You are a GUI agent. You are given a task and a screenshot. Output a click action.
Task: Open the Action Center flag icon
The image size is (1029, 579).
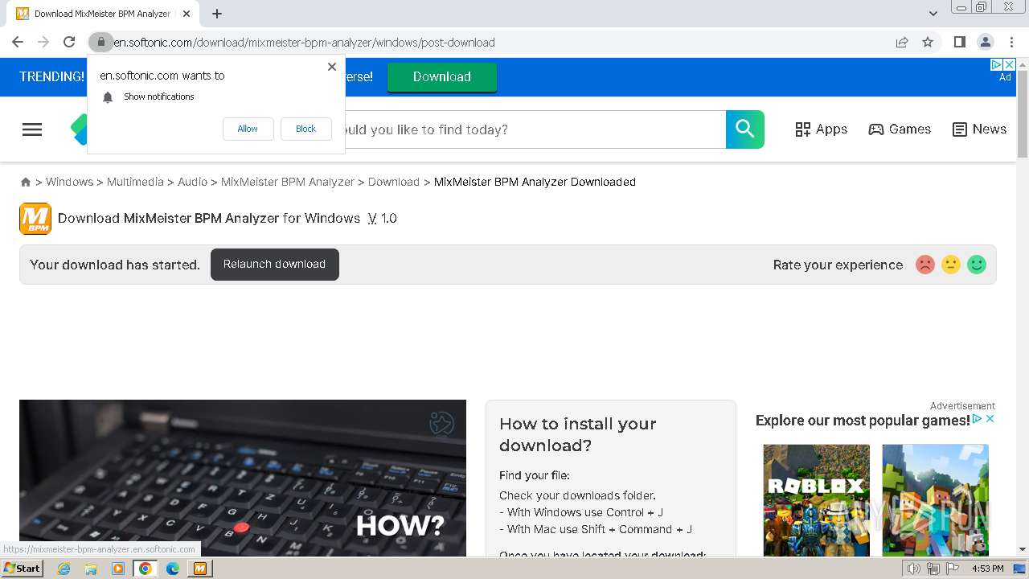coord(953,569)
